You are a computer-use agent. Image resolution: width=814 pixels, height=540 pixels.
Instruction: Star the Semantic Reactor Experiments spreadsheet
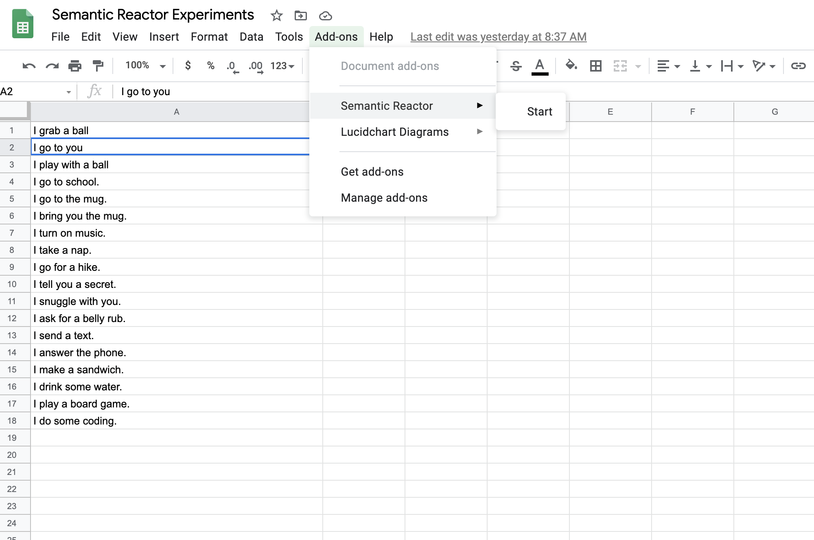[x=276, y=15]
